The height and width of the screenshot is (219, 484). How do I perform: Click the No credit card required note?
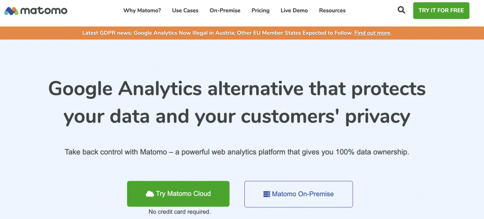180,212
